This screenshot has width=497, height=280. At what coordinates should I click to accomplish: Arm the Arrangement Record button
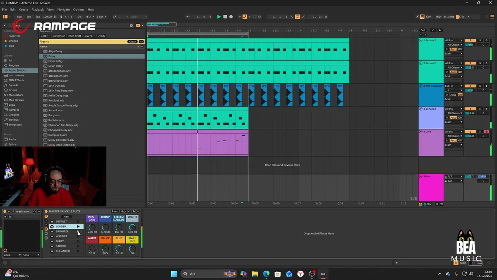[x=231, y=17]
